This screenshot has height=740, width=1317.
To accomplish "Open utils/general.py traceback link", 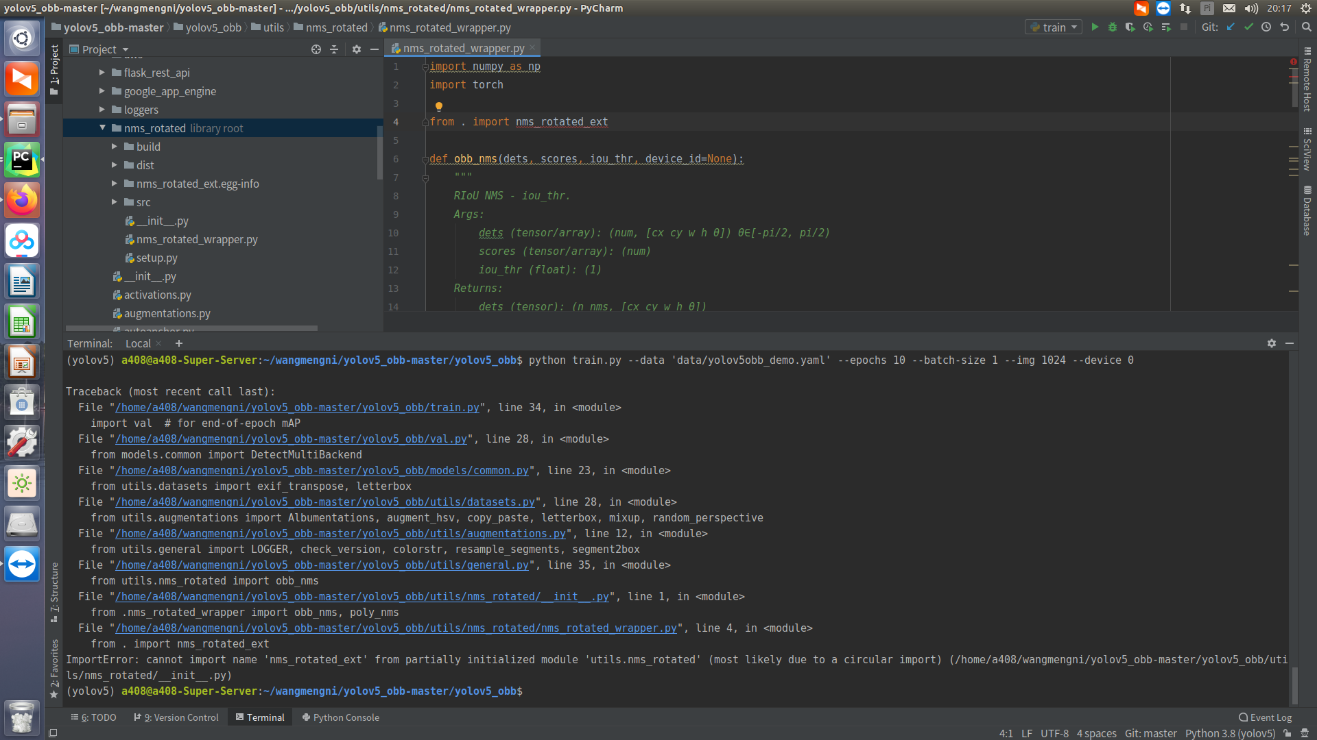I will pos(322,565).
